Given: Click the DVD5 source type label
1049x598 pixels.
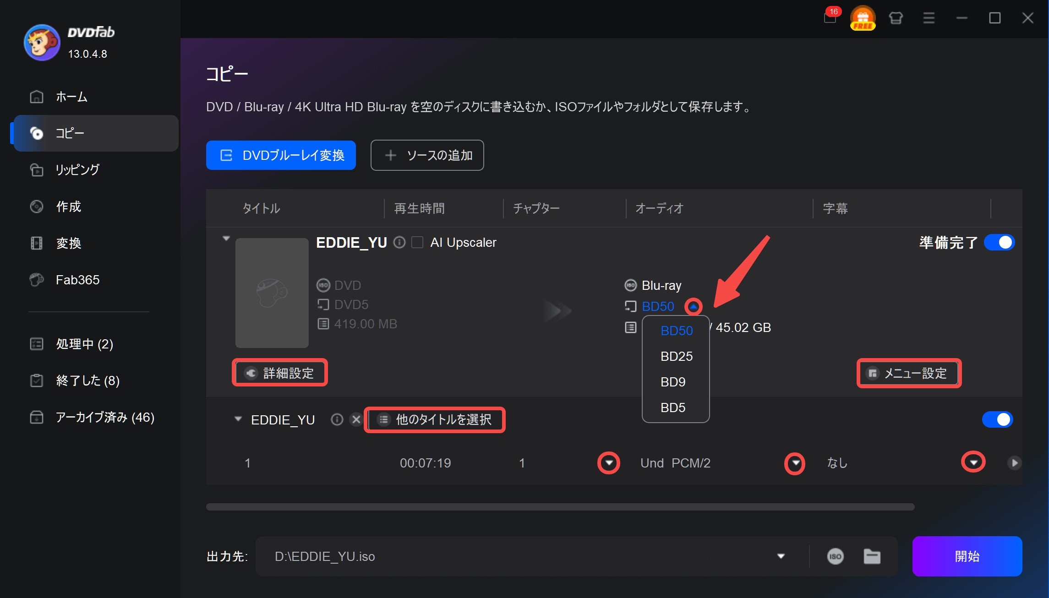Looking at the screenshot, I should (x=351, y=304).
